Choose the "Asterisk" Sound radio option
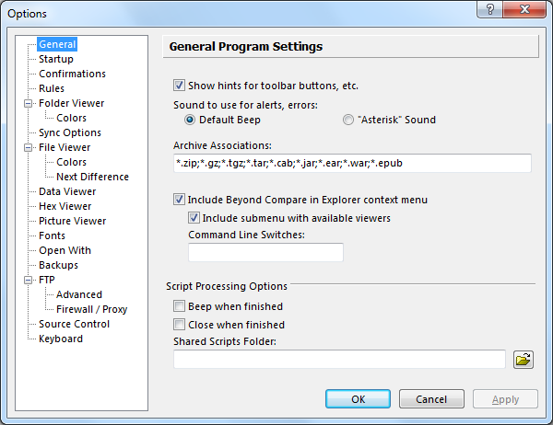Image resolution: width=553 pixels, height=425 pixels. [348, 120]
